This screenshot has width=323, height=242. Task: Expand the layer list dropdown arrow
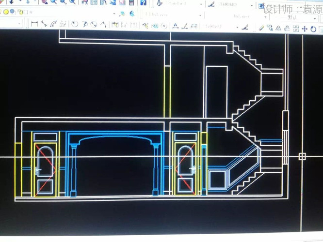[114, 13]
